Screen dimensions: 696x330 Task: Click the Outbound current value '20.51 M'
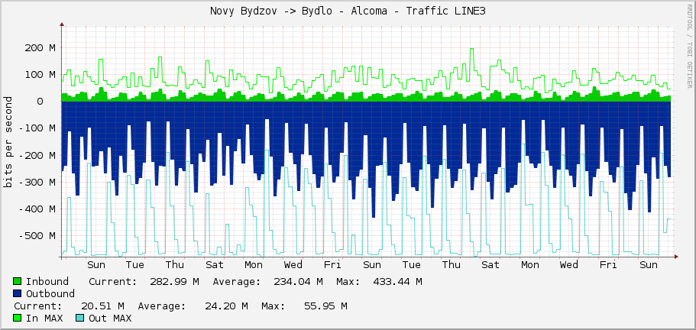tap(102, 306)
